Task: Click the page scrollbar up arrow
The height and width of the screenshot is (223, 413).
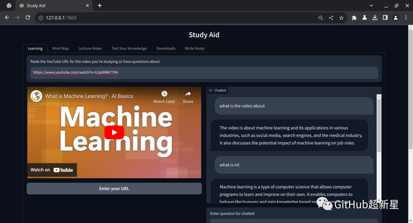Action: pos(410,27)
